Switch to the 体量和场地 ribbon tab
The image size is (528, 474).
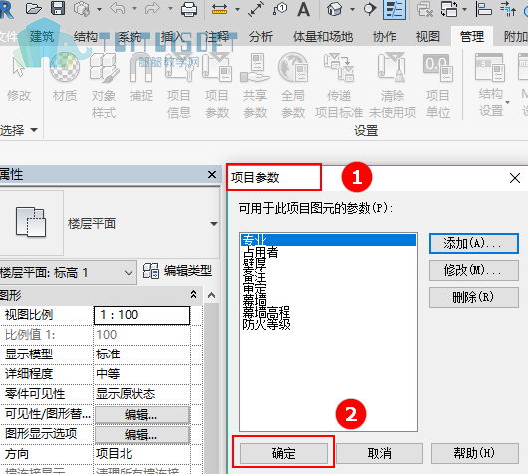click(x=323, y=37)
